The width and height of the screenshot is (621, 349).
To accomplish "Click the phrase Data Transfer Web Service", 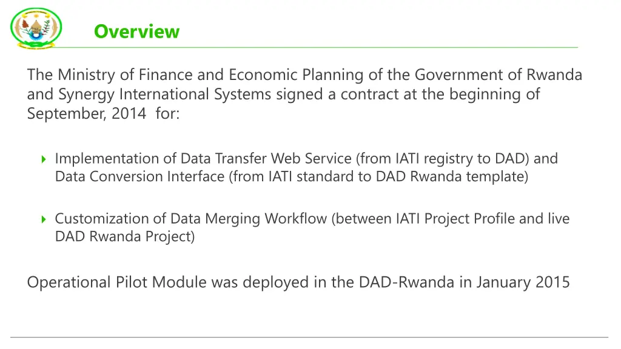I will [266, 158].
